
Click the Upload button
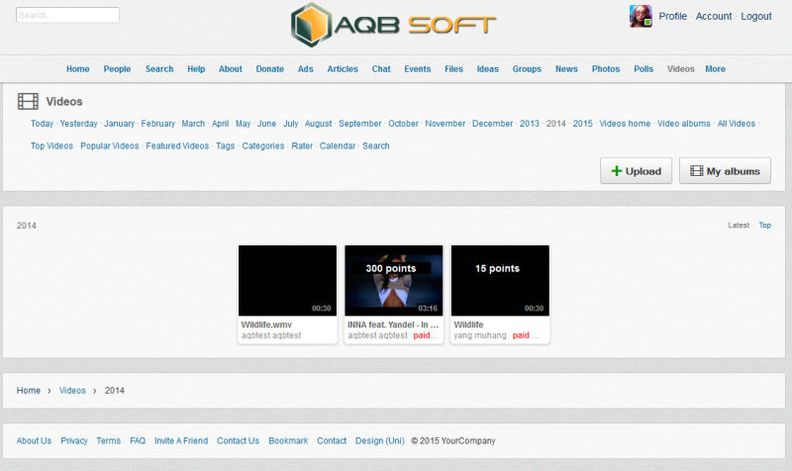click(x=636, y=171)
